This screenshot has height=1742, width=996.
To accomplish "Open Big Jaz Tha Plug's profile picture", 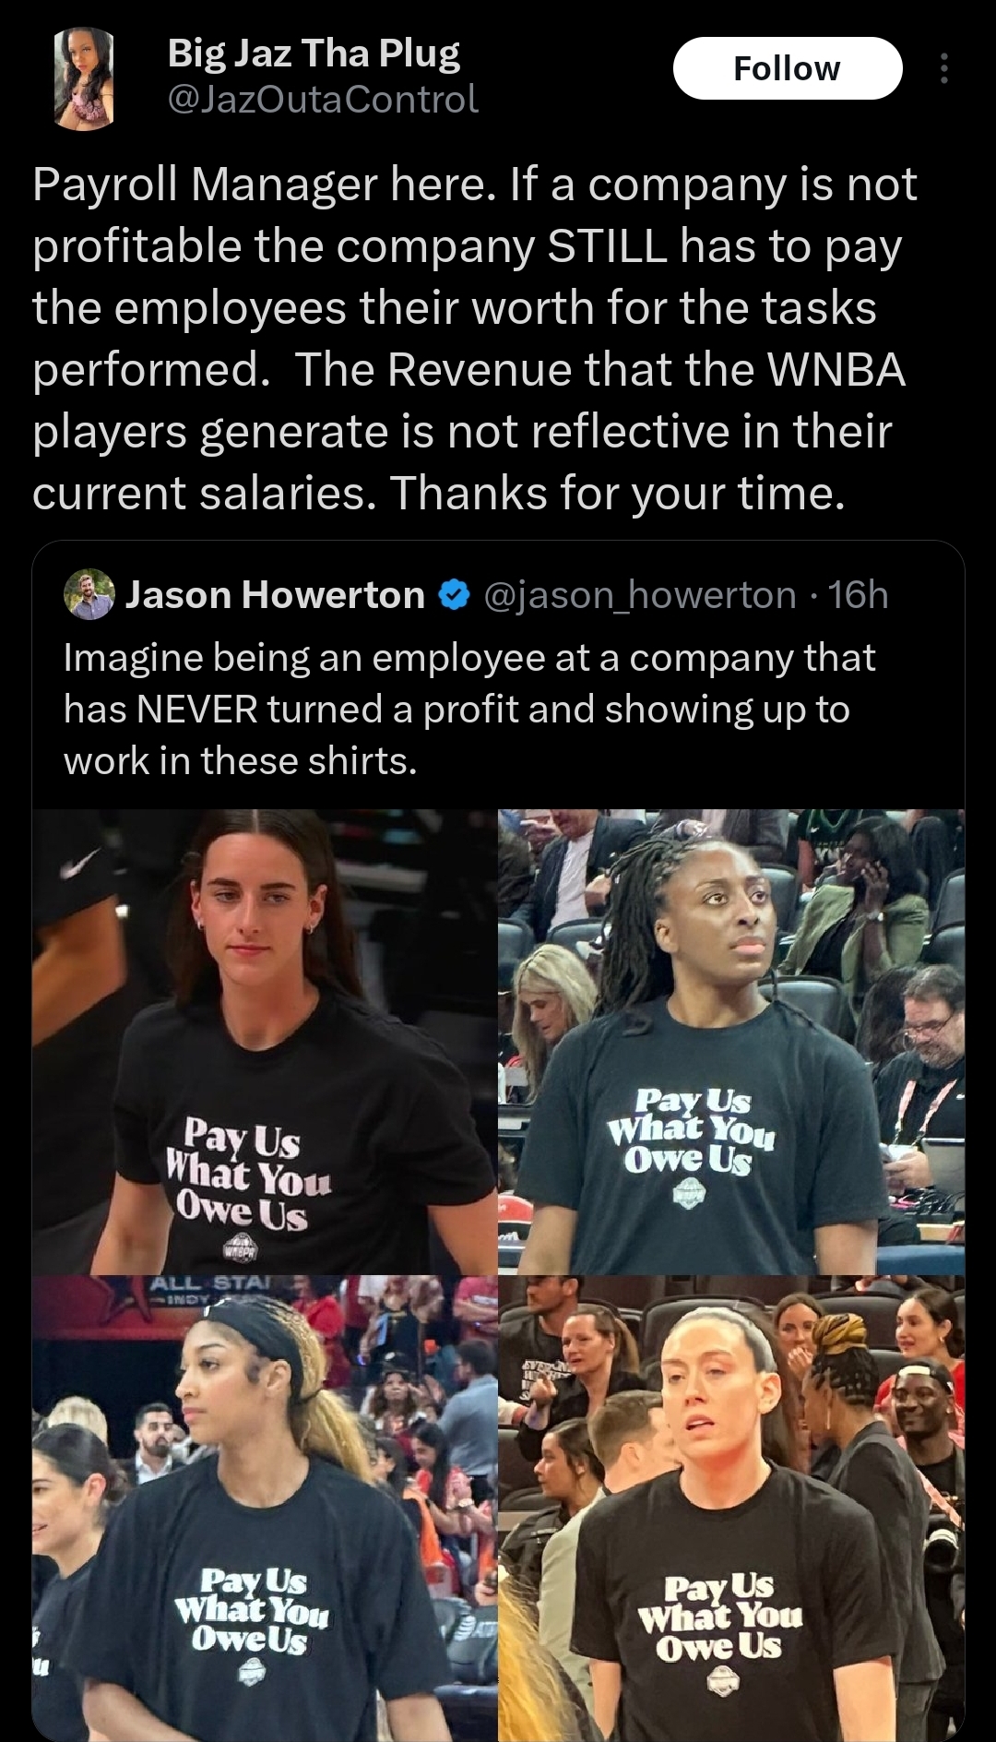I will click(84, 77).
